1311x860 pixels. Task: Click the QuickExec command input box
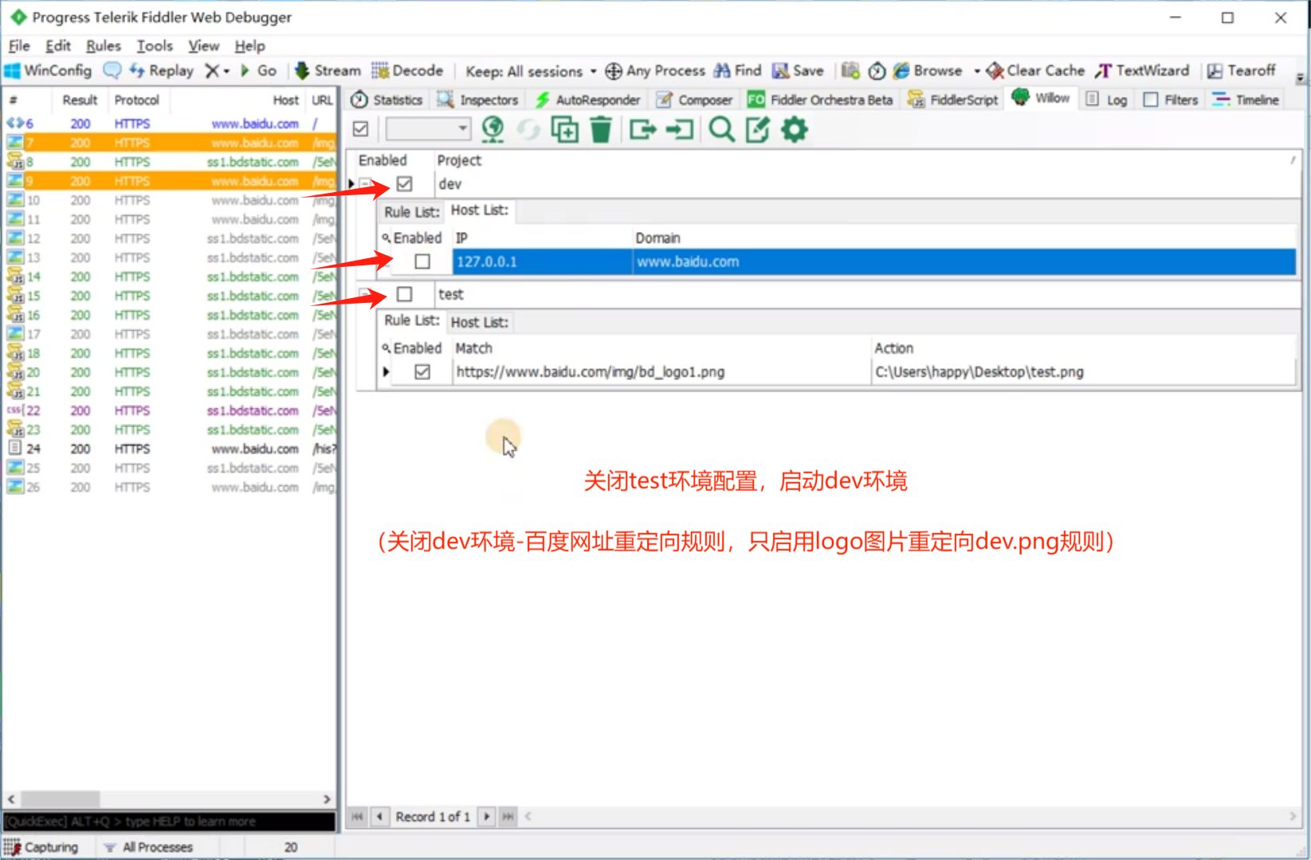pos(169,822)
